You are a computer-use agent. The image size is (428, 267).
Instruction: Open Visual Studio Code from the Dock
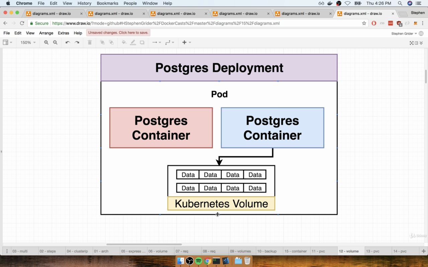[x=225, y=261]
